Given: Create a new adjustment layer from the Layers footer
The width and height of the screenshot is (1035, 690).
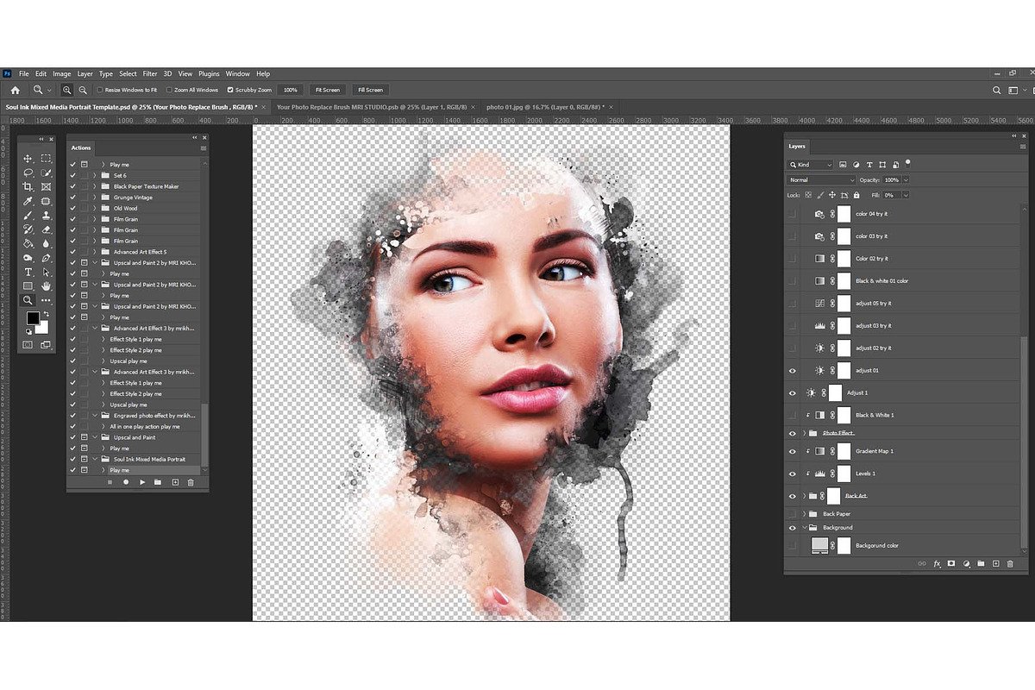Looking at the screenshot, I should click(x=966, y=563).
